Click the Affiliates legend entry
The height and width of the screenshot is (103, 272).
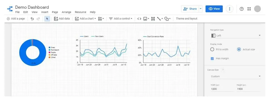tap(53, 55)
